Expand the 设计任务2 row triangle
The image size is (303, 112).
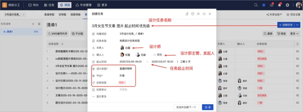click(53, 81)
